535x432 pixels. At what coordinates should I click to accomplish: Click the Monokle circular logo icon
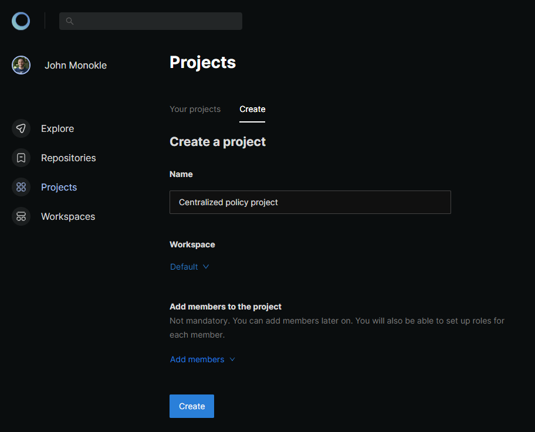(x=21, y=21)
